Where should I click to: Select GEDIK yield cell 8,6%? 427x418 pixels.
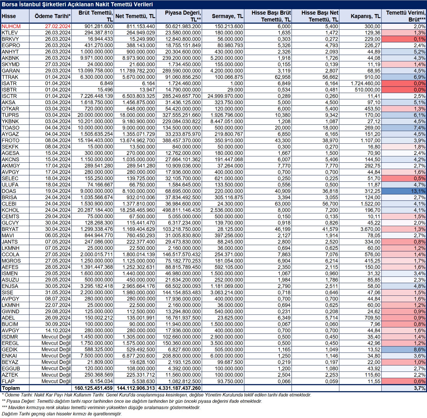click(x=404, y=350)
